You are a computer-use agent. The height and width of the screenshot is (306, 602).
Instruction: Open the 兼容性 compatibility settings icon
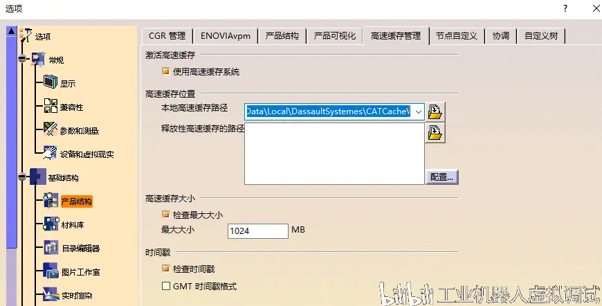point(51,106)
